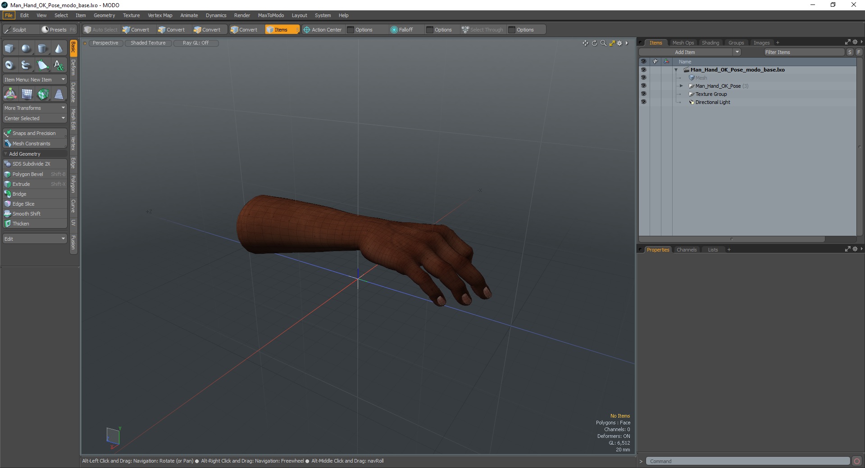Screen dimensions: 865x468
Task: Click the Command input field
Action: [x=748, y=461]
